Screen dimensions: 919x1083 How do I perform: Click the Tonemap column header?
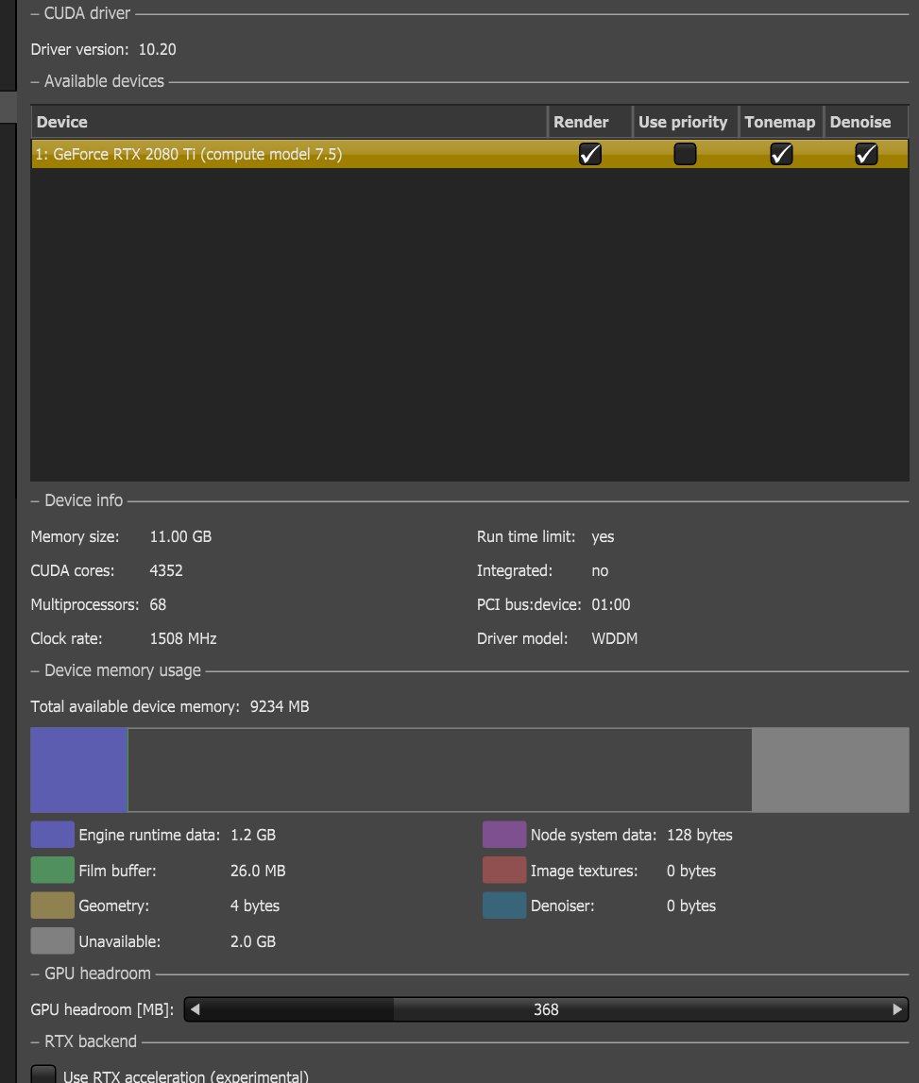[x=781, y=122]
